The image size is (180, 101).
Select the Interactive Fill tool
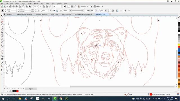[x=2, y=66]
